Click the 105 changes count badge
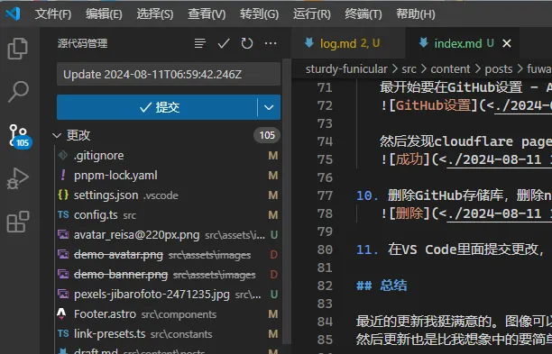Screen dimensions: 552x354 (267, 135)
